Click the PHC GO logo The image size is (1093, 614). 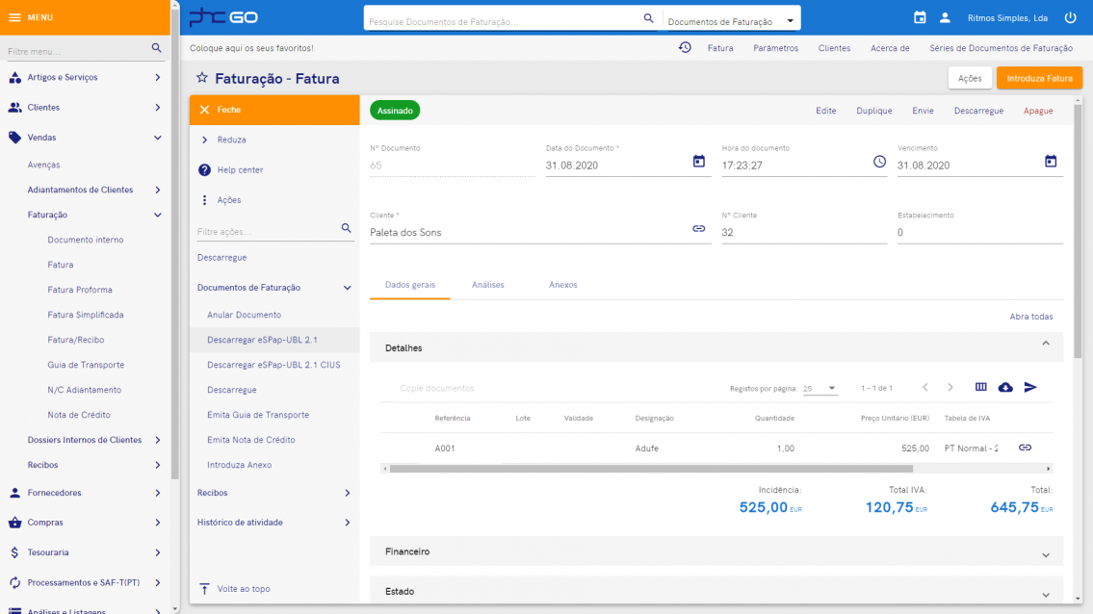coord(223,16)
